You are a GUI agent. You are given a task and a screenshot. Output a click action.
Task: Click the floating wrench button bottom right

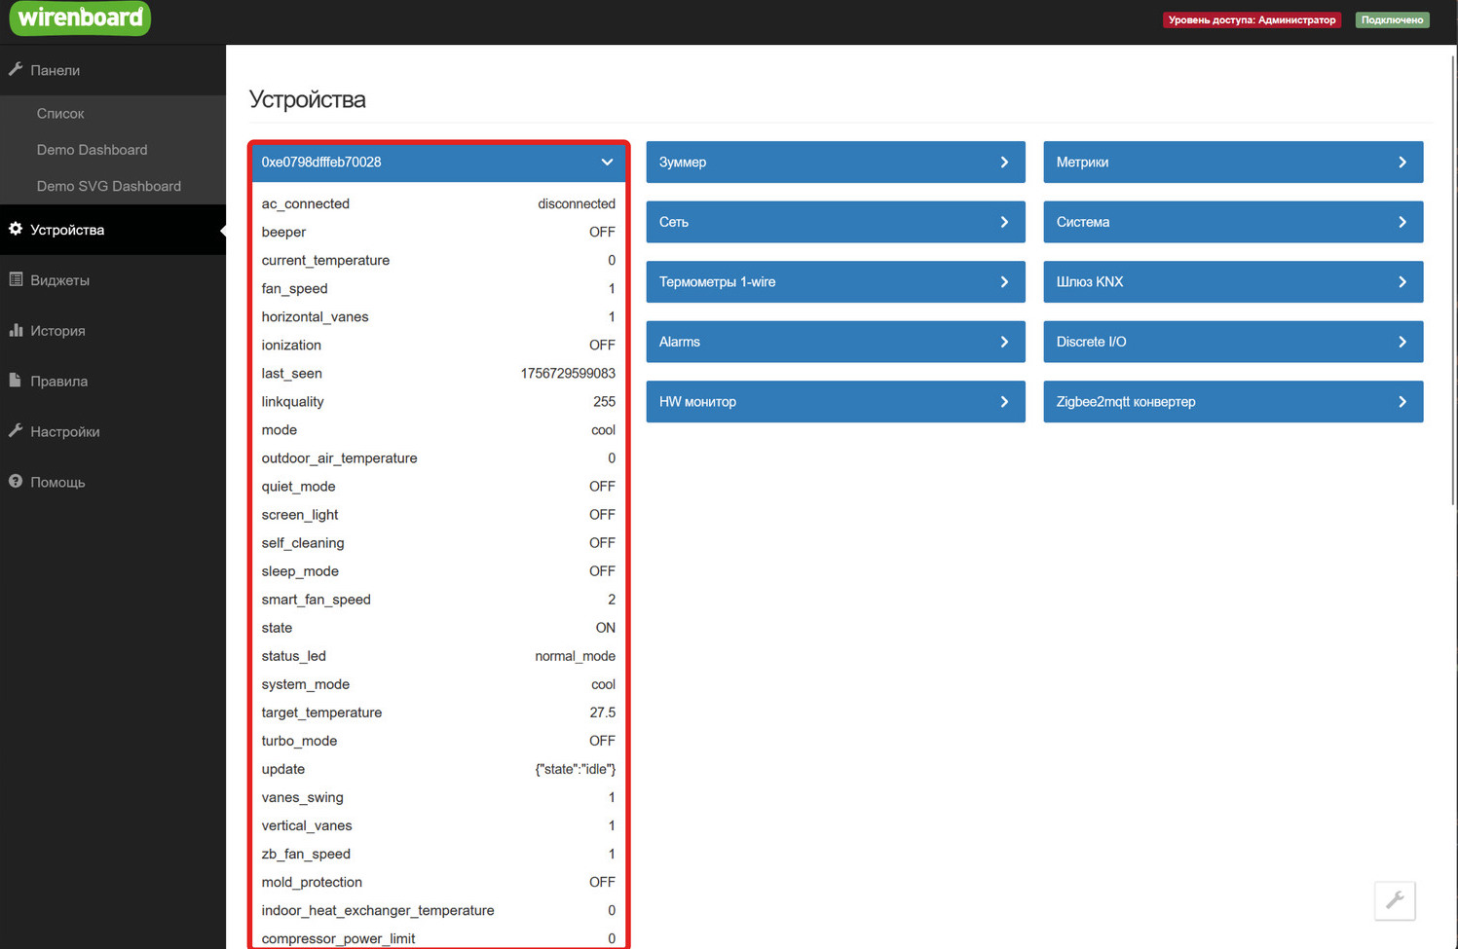(x=1394, y=900)
